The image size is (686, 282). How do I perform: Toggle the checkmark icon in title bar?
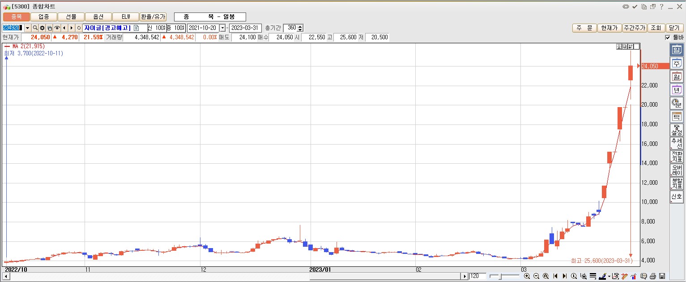[635, 7]
